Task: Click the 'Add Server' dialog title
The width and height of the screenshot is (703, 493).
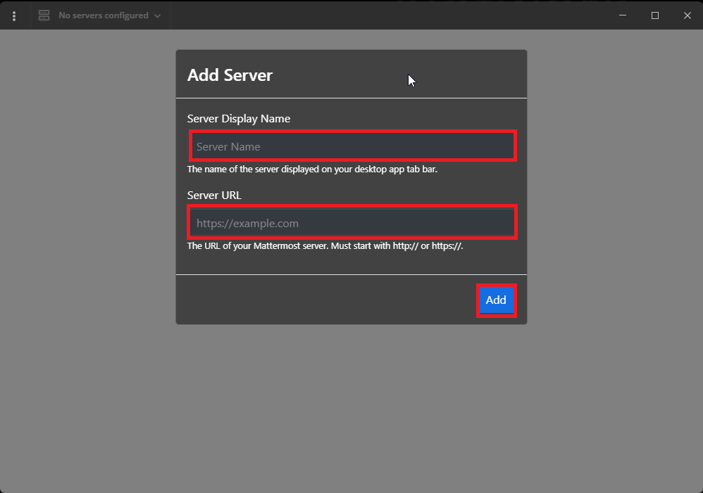Action: (230, 75)
